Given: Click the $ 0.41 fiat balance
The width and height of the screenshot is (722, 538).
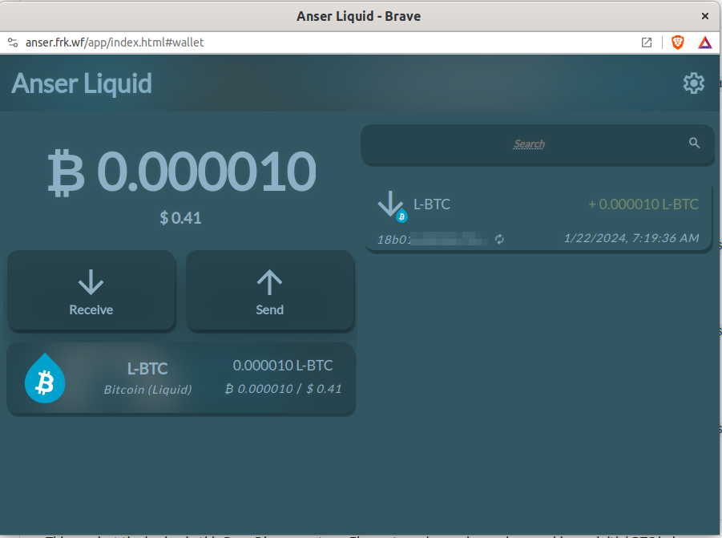Looking at the screenshot, I should (x=180, y=217).
